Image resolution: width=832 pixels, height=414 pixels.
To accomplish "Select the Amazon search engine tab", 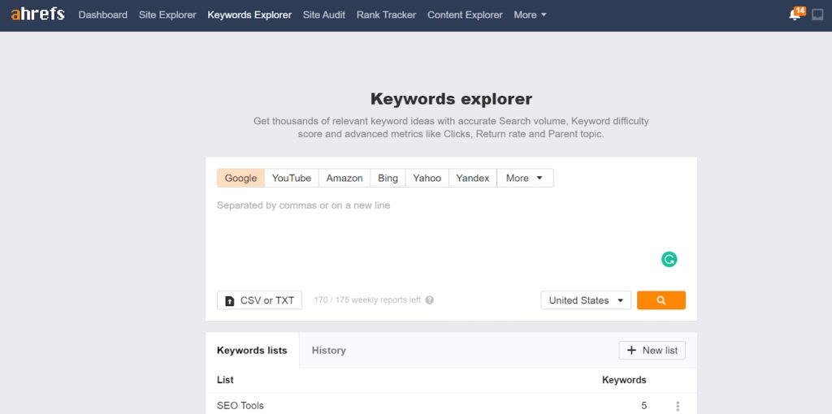I will pyautogui.click(x=344, y=178).
